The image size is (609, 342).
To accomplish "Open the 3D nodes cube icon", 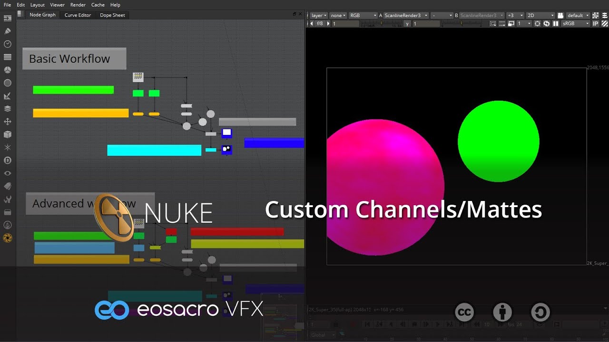I will pos(8,134).
